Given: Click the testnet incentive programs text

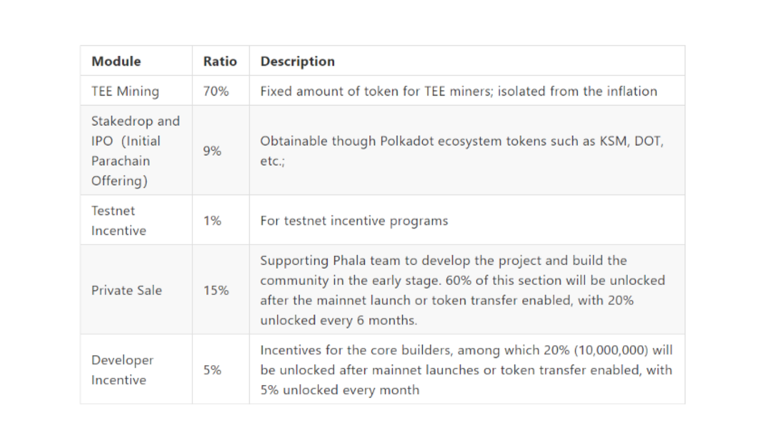Looking at the screenshot, I should [354, 221].
